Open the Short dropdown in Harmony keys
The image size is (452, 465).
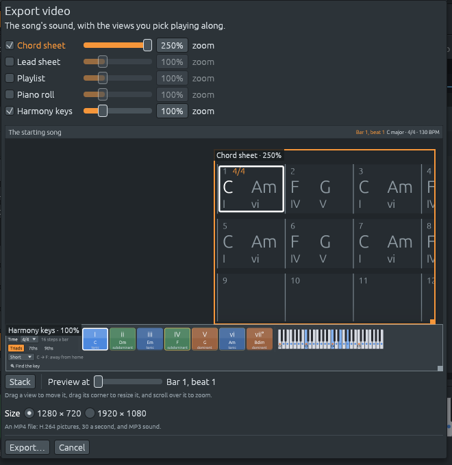(x=21, y=357)
